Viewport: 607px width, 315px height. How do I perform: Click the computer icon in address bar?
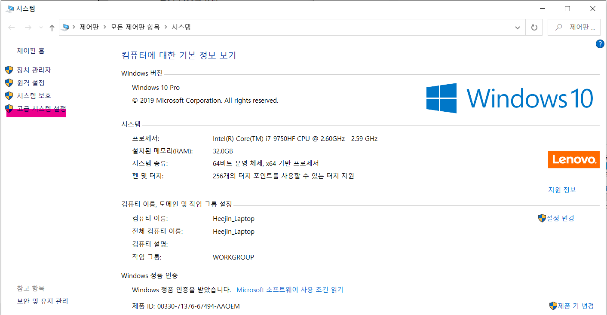tap(65, 27)
